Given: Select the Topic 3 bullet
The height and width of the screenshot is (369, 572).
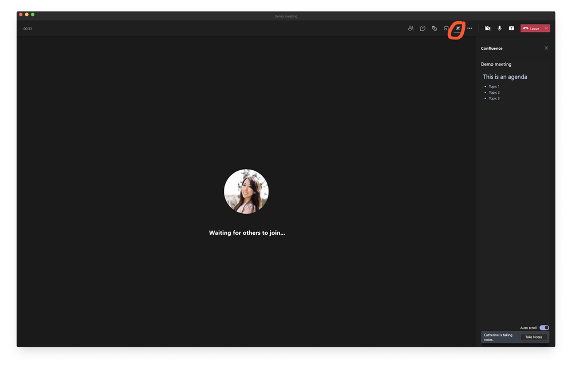Looking at the screenshot, I should point(494,98).
